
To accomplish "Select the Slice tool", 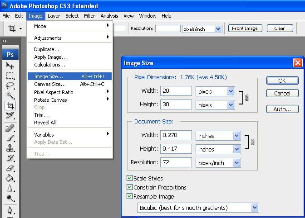I will 10,116.
